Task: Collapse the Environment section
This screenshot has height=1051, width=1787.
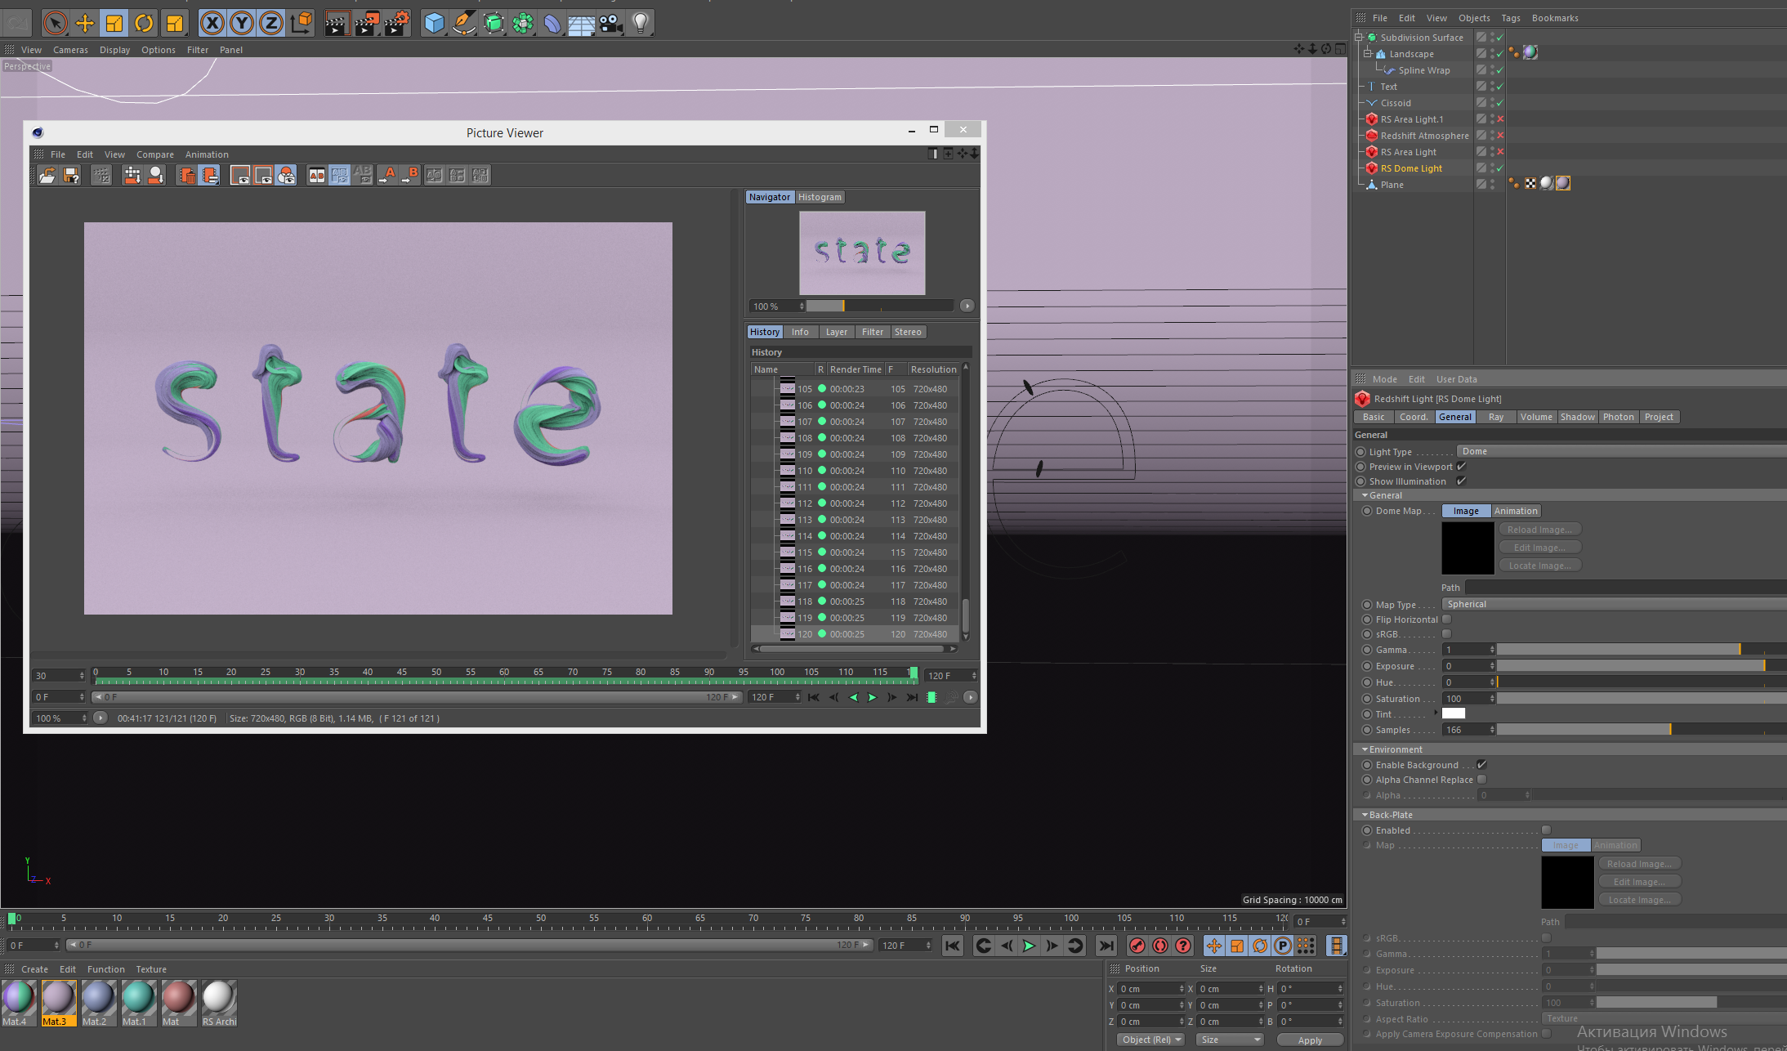Action: point(1365,749)
